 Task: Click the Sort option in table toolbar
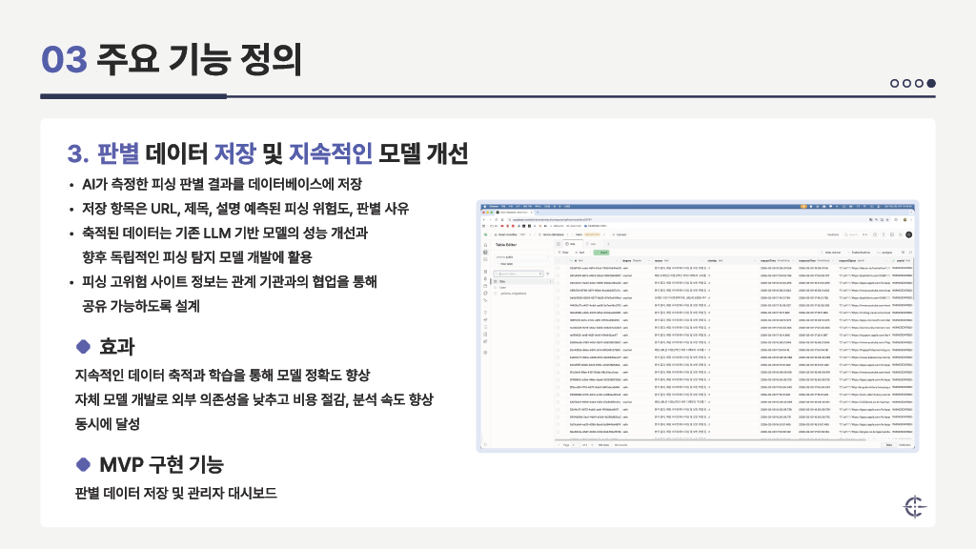(x=581, y=253)
